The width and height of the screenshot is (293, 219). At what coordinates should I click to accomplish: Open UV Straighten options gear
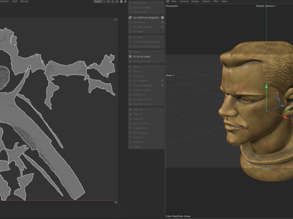pos(162,81)
